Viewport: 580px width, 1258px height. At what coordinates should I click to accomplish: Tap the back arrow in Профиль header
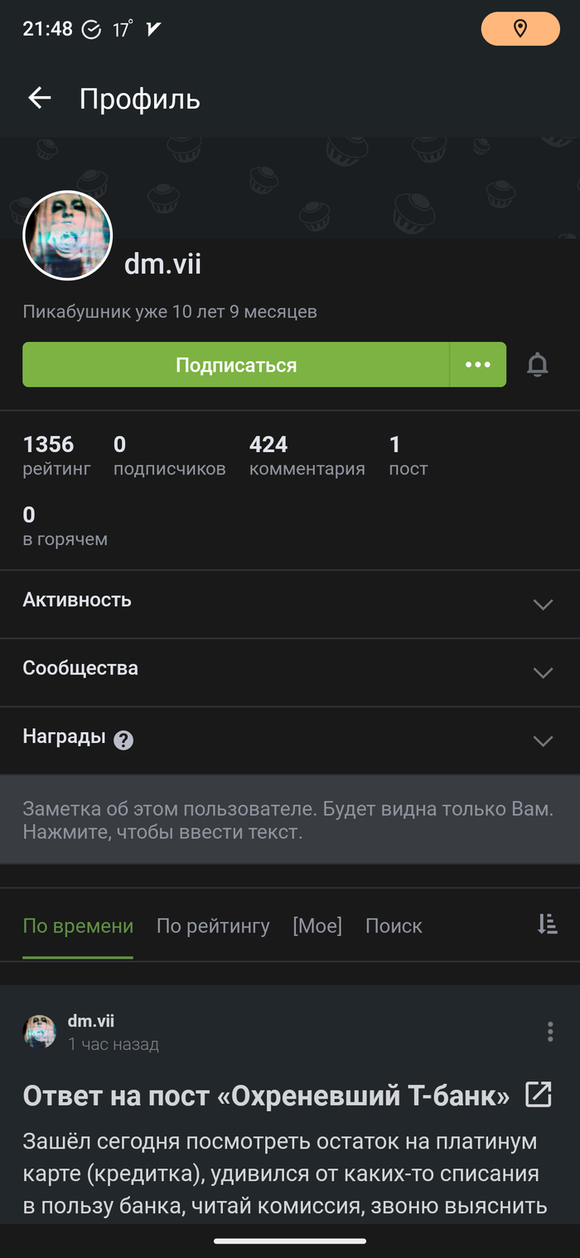39,99
